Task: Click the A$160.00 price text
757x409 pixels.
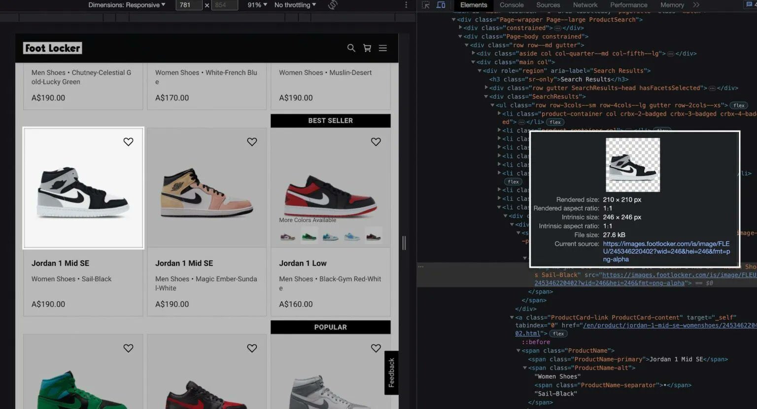Action: coord(296,304)
